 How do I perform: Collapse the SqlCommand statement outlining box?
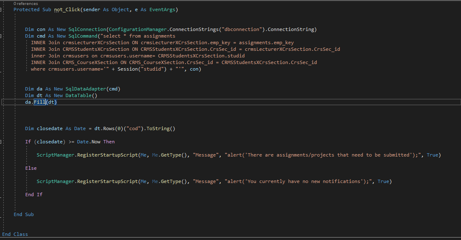click(0, 36)
